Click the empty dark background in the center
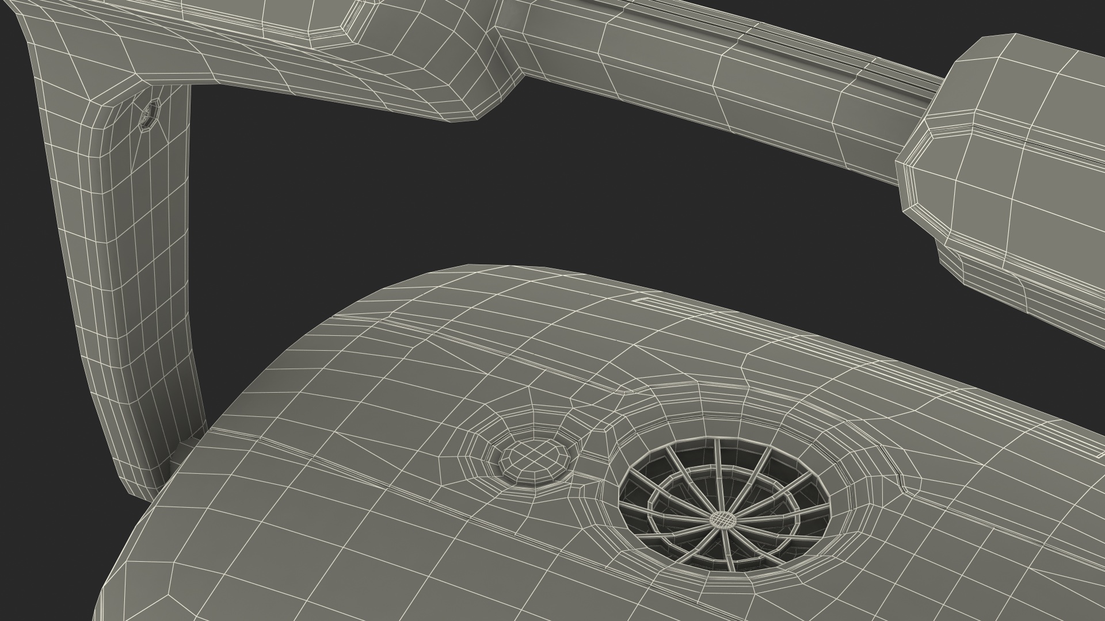The height and width of the screenshot is (621, 1105). pyautogui.click(x=518, y=195)
